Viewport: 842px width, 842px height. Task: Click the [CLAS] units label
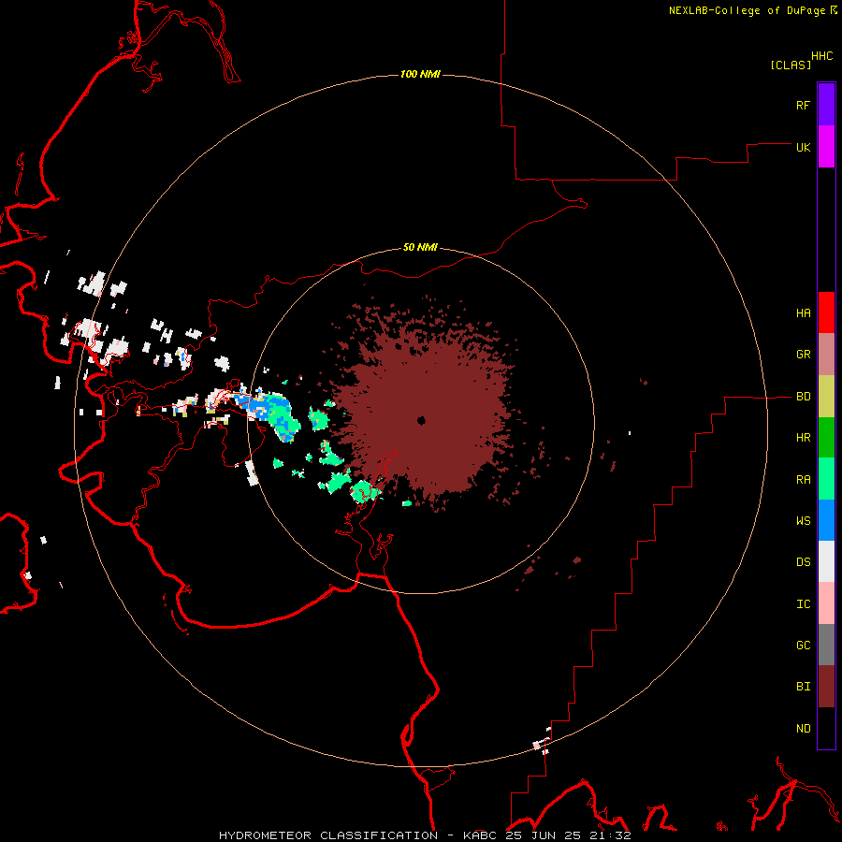[x=791, y=65]
